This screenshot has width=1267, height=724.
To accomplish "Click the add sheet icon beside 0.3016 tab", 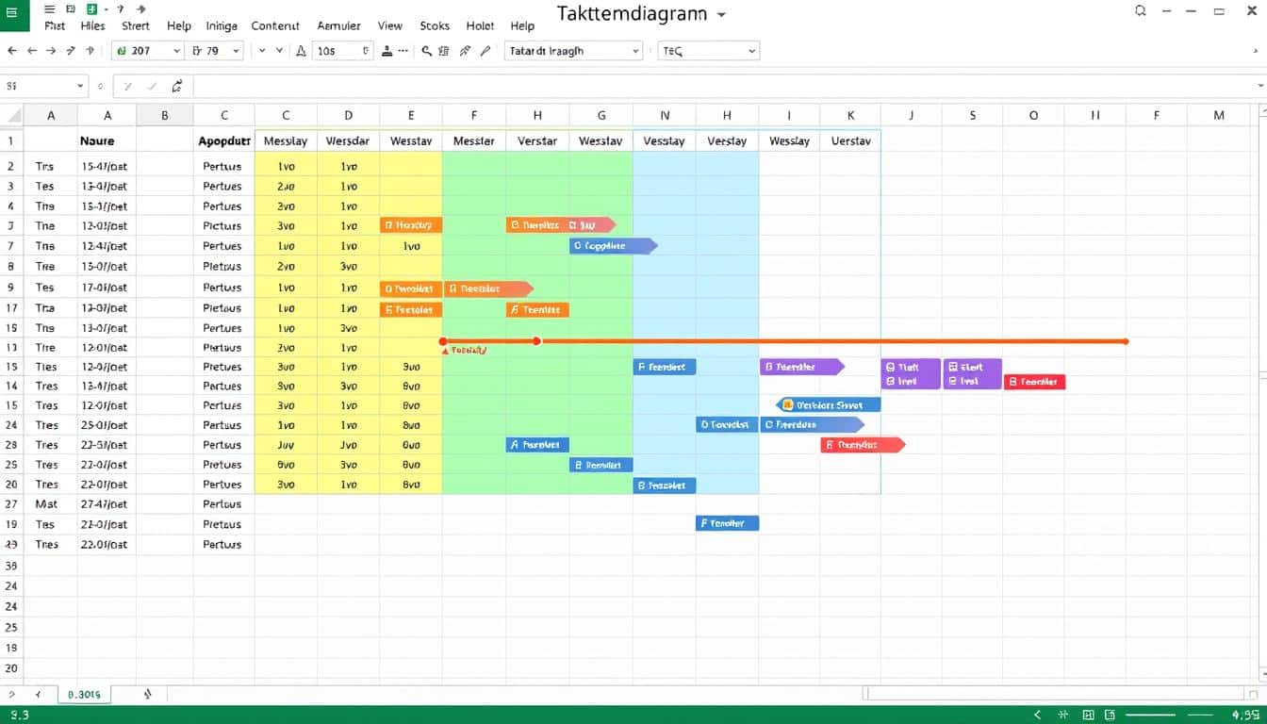I will pos(147,694).
